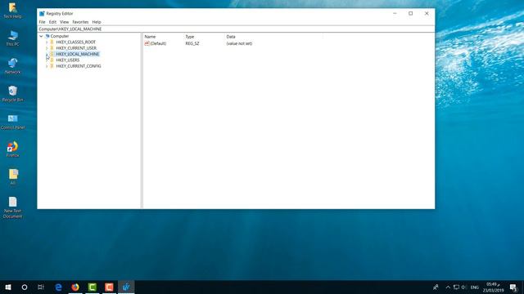Viewport: 524px width, 294px height.
Task: Open the File menu
Action: coord(42,22)
